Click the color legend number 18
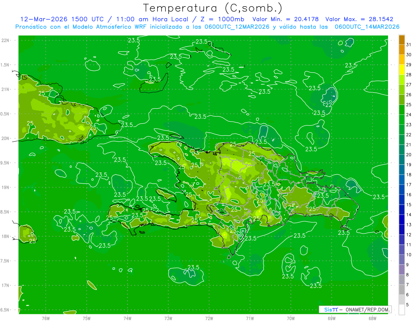The height and width of the screenshot is (323, 418). click(x=409, y=175)
